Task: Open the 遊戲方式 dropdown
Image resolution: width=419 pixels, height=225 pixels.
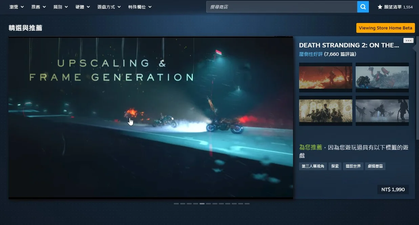Action: coord(108,7)
